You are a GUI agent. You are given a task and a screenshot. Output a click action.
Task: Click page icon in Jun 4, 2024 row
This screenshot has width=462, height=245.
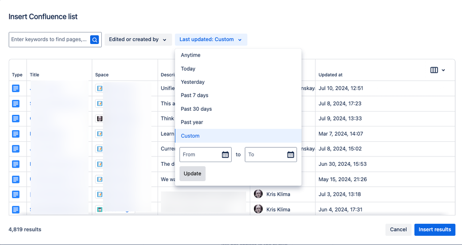point(16,210)
